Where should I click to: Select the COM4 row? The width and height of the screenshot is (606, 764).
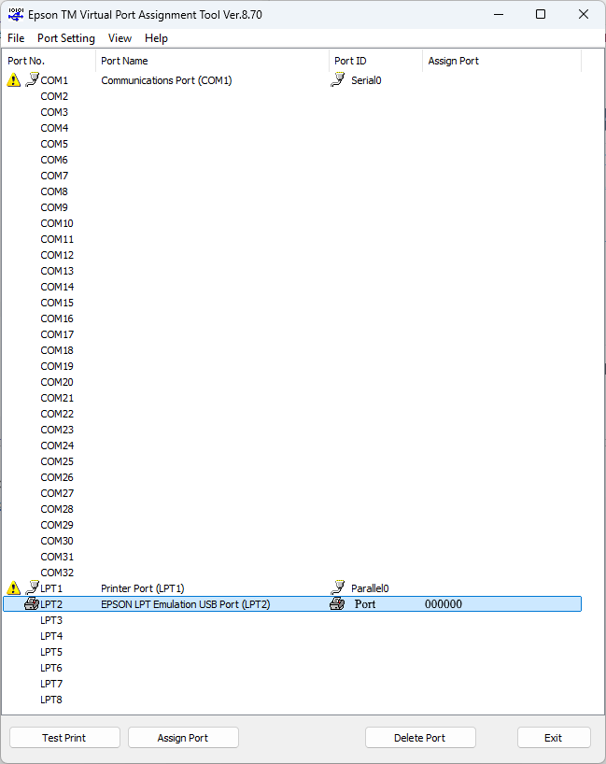[54, 128]
